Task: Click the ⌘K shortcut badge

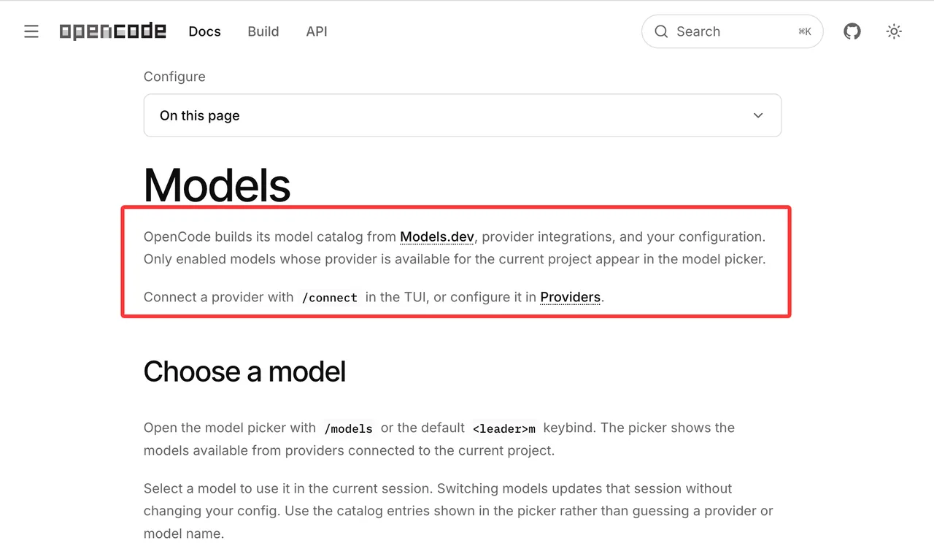Action: [805, 31]
